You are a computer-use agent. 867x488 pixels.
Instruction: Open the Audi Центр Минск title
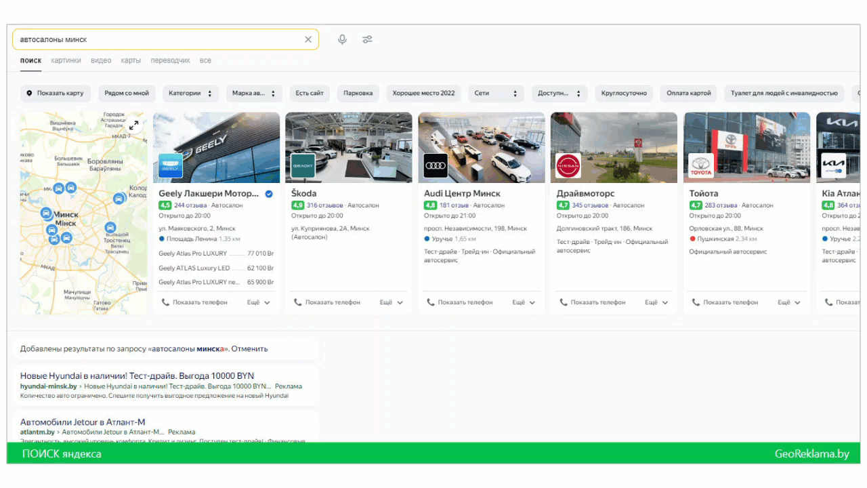[463, 193]
